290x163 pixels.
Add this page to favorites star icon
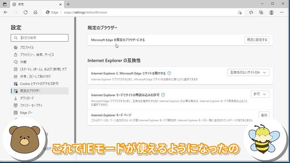[240, 12]
